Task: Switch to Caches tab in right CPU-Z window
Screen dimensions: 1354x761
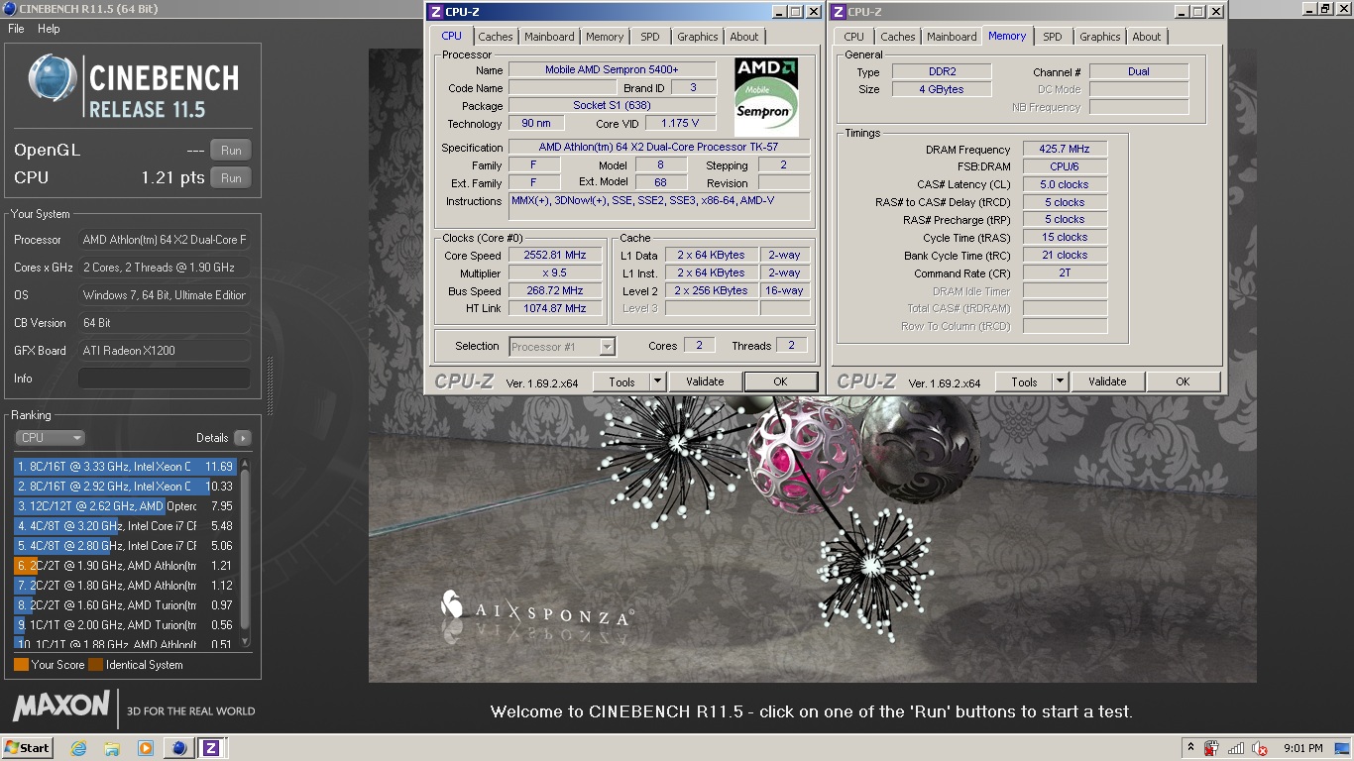Action: pos(898,37)
